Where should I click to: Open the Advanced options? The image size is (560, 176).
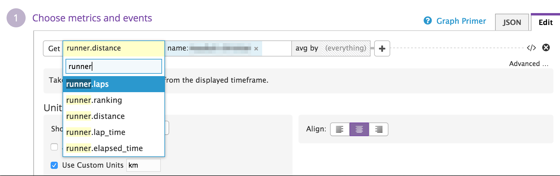coord(528,64)
